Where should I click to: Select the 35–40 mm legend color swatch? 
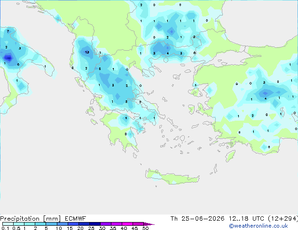[116, 224]
